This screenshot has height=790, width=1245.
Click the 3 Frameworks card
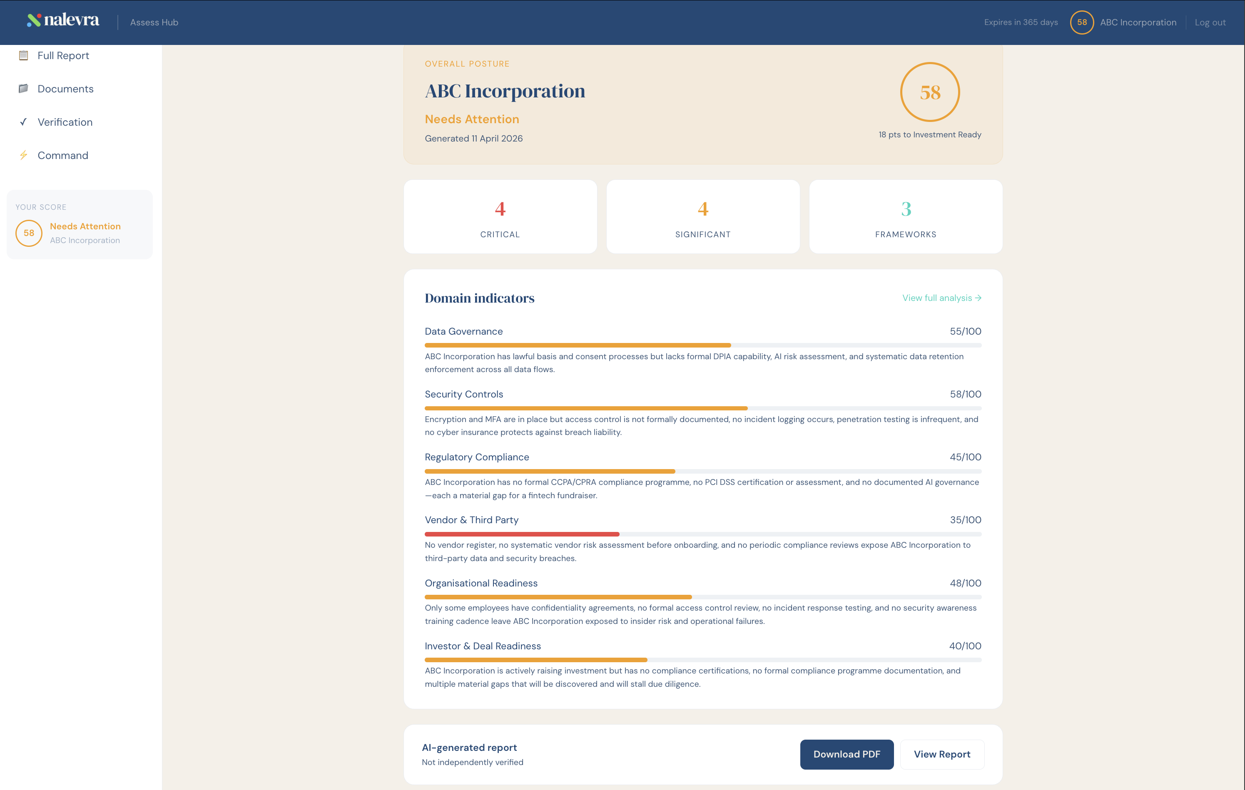tap(905, 216)
